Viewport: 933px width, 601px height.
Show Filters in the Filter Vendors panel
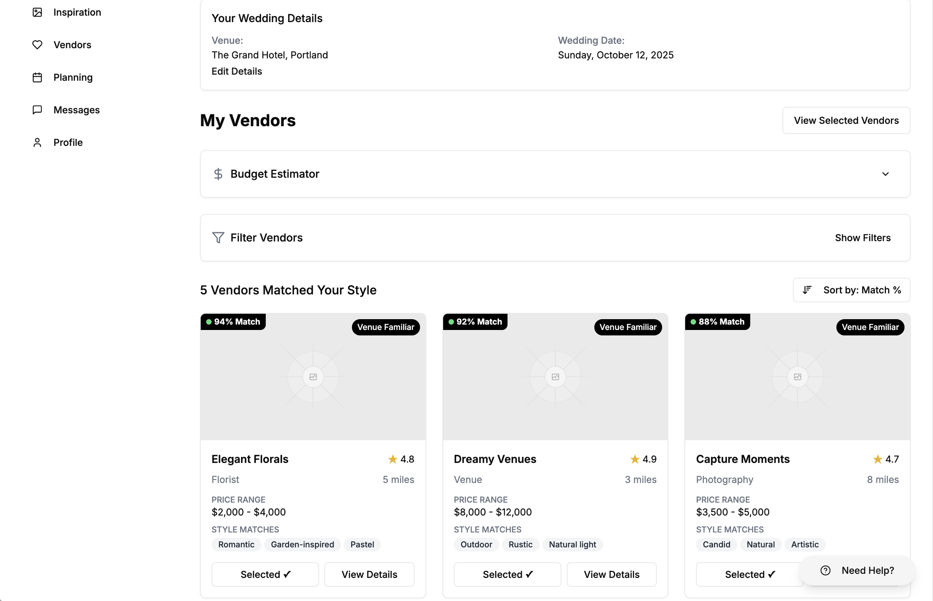click(862, 238)
